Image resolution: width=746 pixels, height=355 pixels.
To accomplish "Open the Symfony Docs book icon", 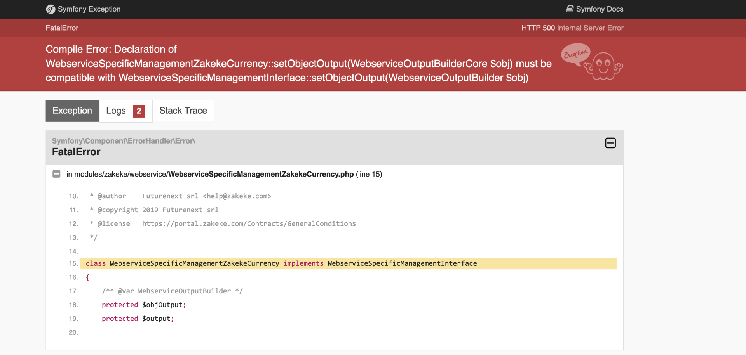I will (570, 9).
